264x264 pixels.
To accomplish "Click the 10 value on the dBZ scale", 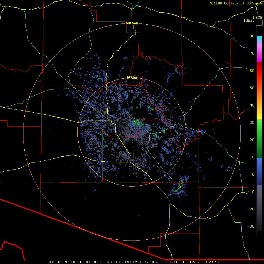I will coord(252,157).
